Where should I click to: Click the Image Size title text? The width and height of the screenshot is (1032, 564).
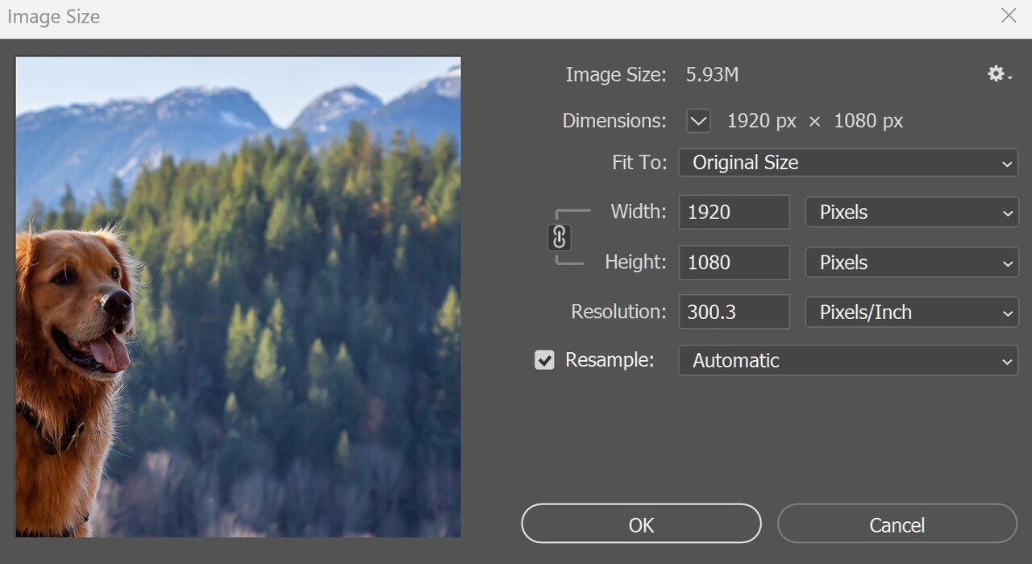pos(53,17)
